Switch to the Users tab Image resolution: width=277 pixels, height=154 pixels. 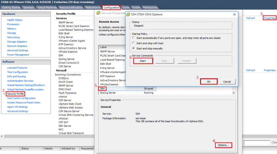click(126, 8)
